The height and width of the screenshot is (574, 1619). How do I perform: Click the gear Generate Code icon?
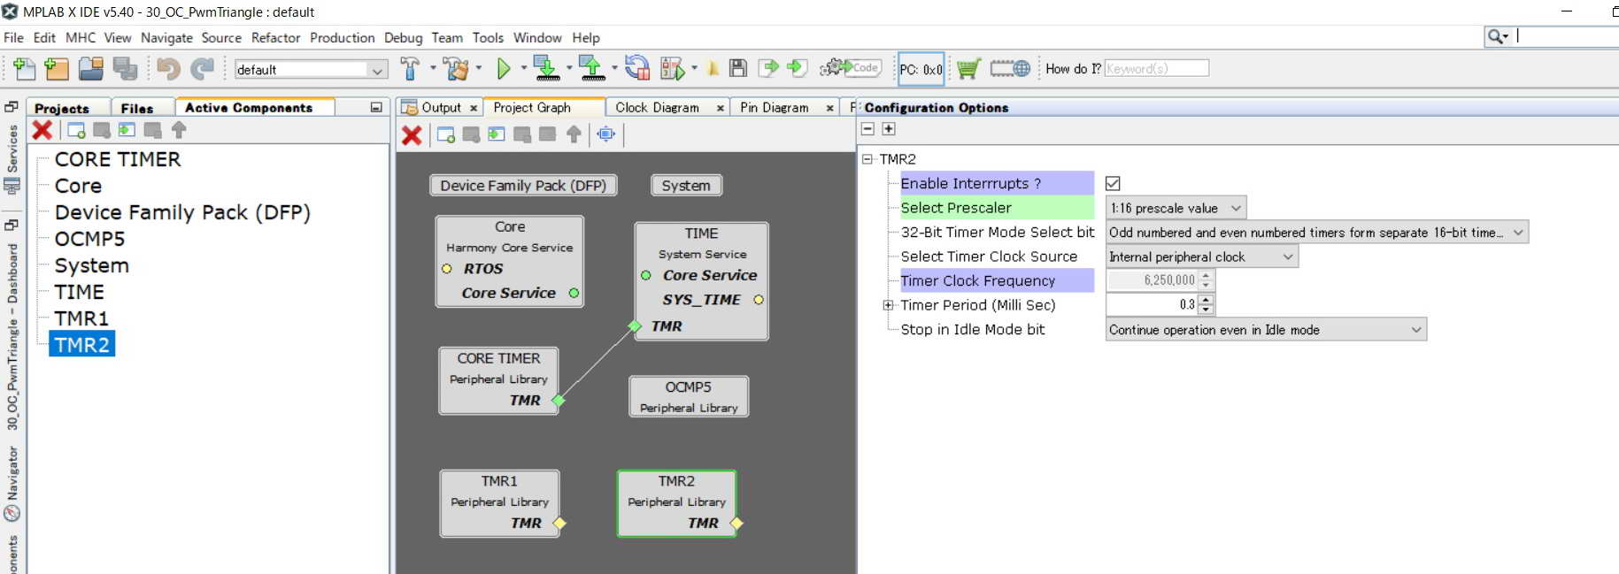(x=850, y=68)
